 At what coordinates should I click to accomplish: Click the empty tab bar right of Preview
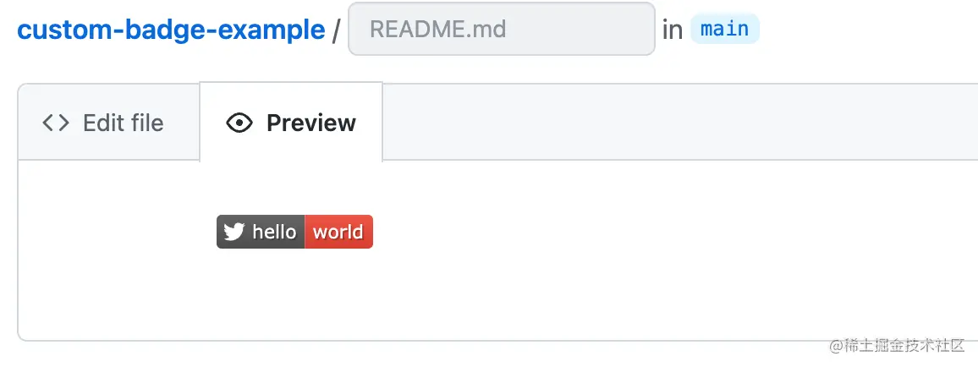point(680,122)
